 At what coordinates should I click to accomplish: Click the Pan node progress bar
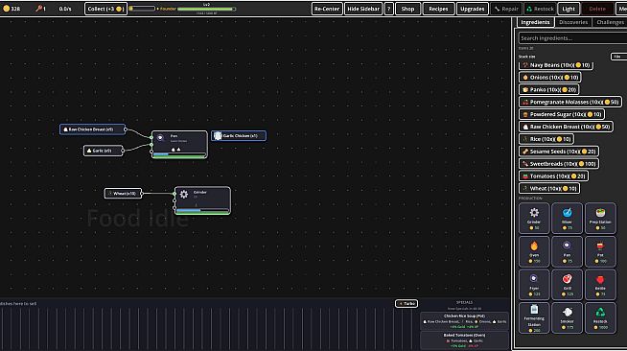pyautogui.click(x=179, y=153)
